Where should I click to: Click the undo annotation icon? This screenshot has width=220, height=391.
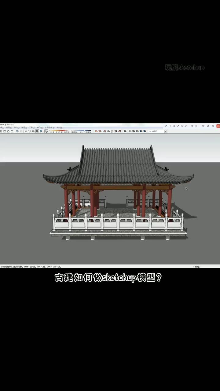192,126
